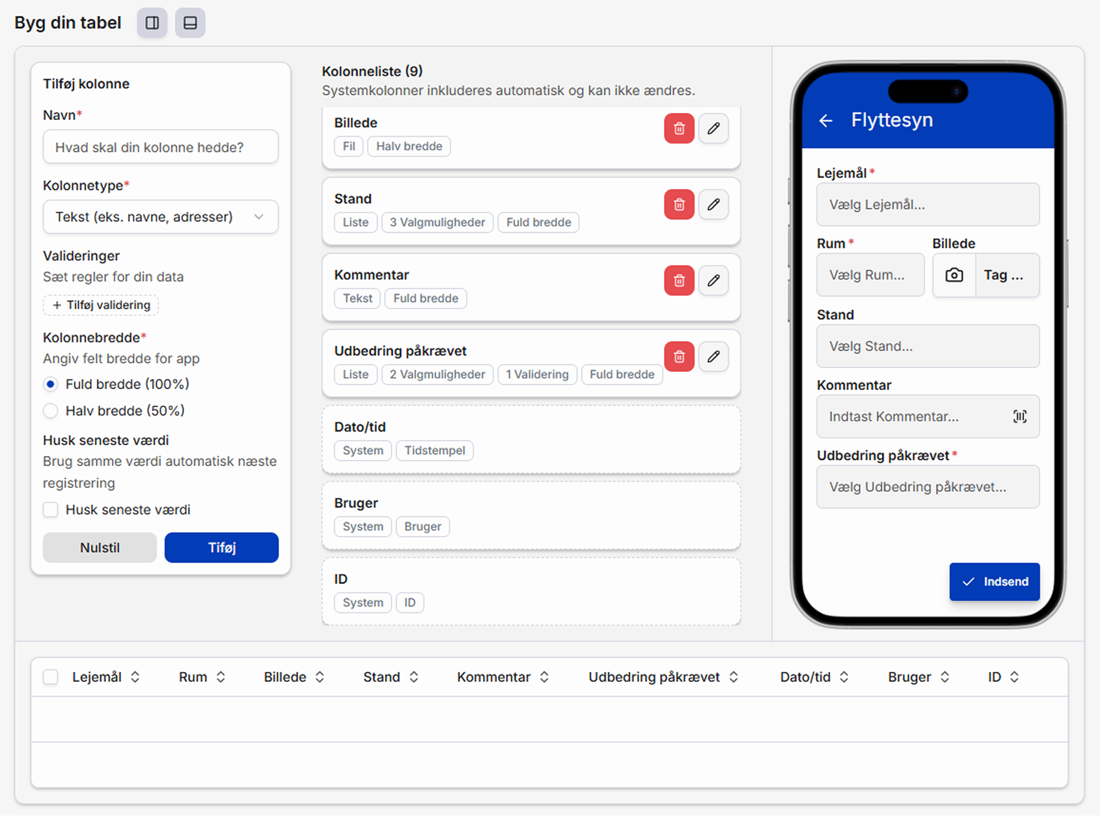
Task: Click the Tilføj button
Action: click(x=221, y=547)
